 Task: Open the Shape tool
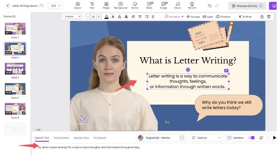[x=106, y=6]
